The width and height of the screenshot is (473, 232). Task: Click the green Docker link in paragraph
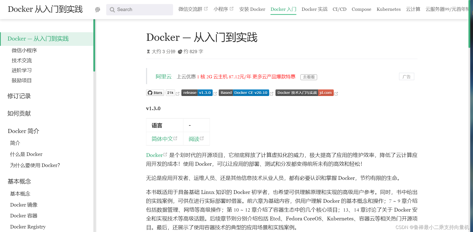[154, 155]
